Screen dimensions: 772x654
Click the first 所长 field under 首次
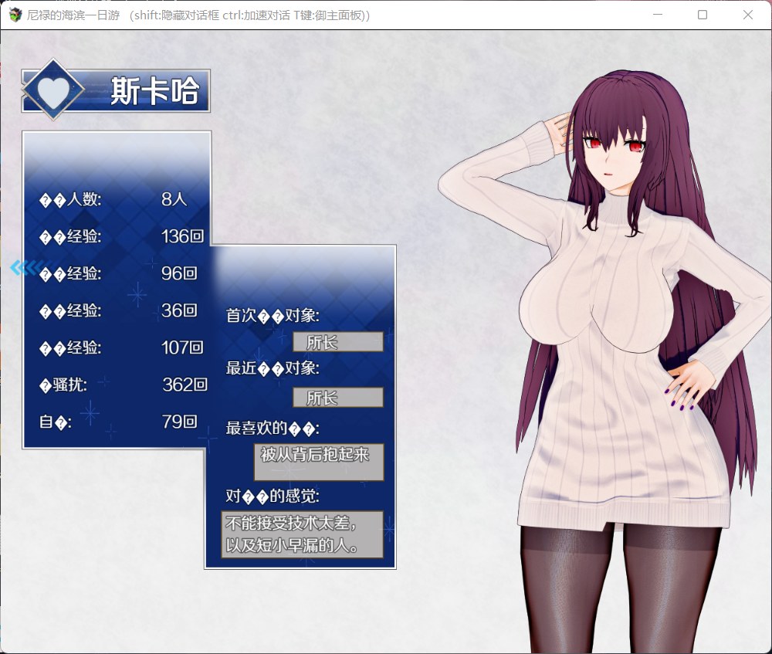click(338, 342)
